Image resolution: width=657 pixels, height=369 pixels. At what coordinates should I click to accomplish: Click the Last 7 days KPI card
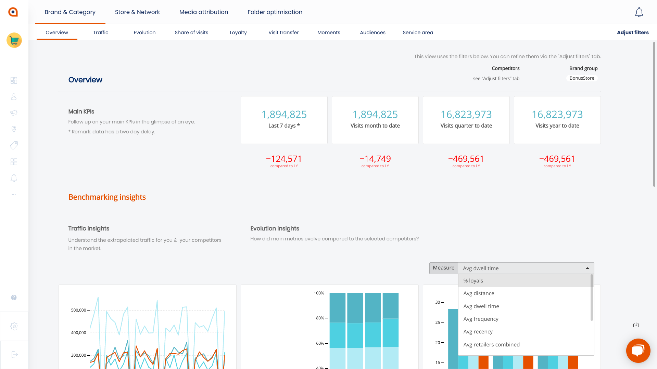[284, 120]
